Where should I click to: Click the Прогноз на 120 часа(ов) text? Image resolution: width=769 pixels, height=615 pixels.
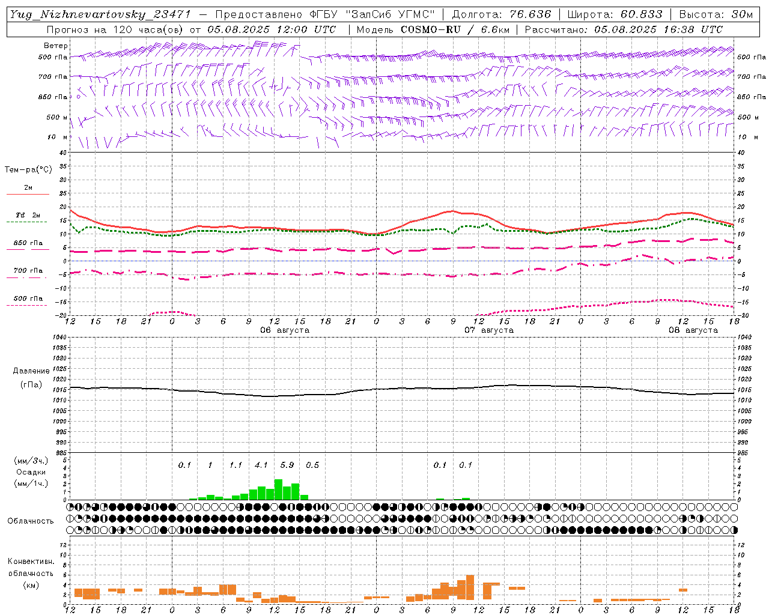(x=116, y=29)
